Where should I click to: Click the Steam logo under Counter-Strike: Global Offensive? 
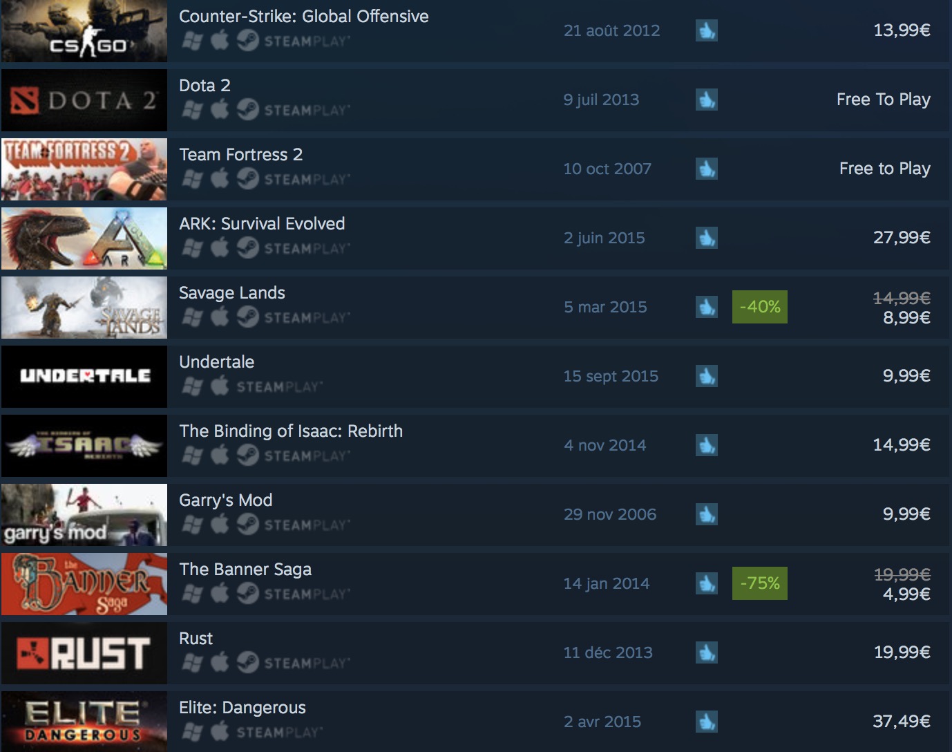click(x=248, y=41)
